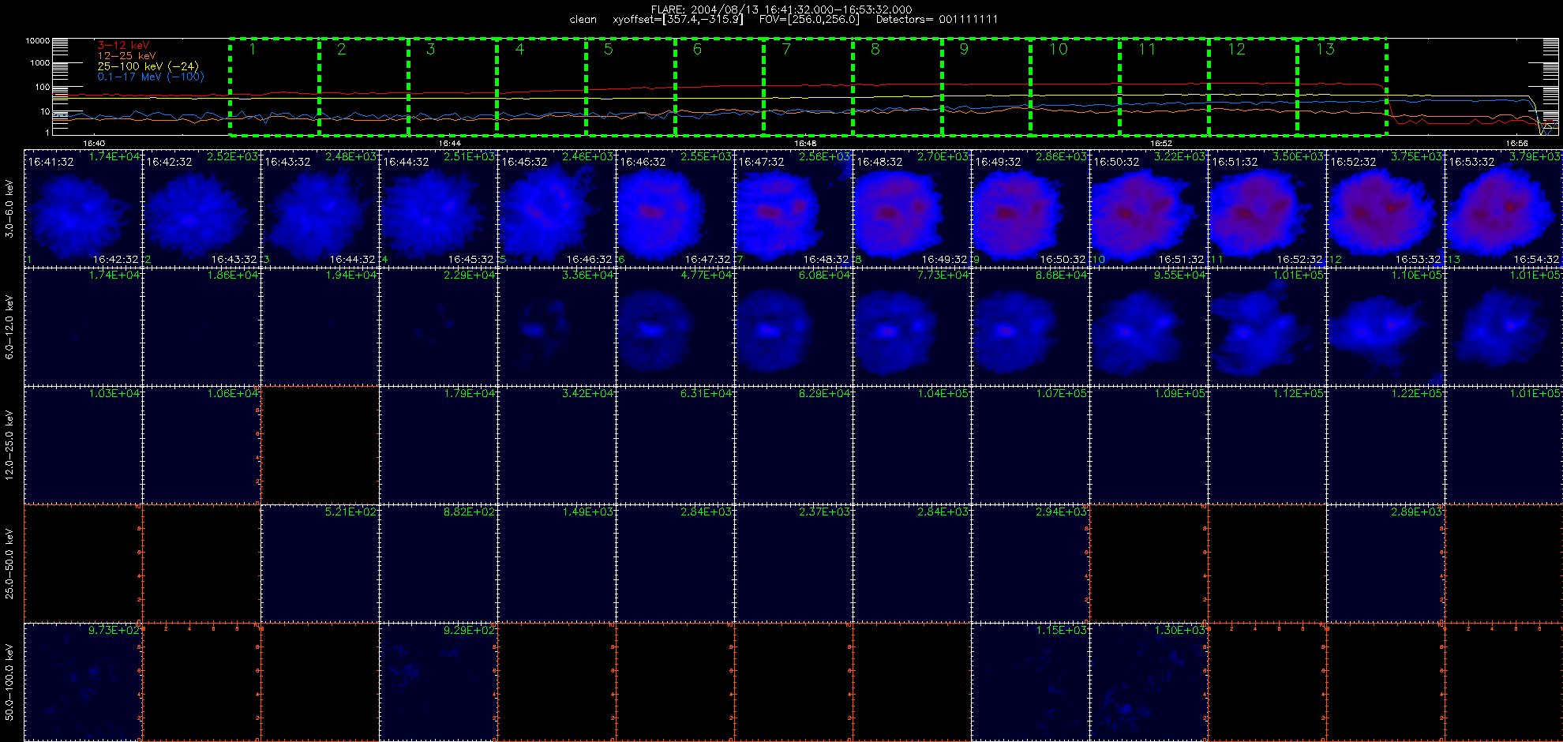Click the 16:40 time axis label
Screen dimensions: 1563x742
[94, 144]
